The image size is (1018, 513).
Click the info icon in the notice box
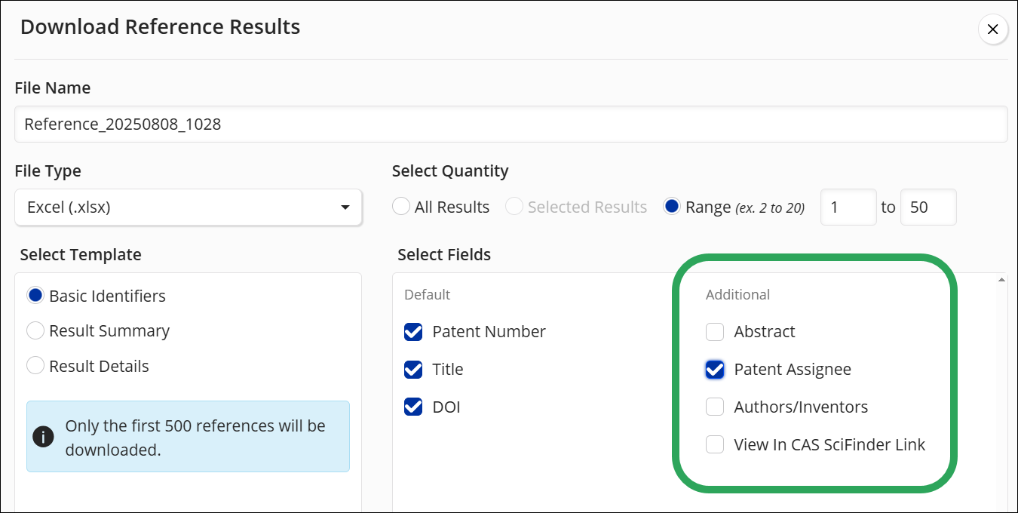44,436
